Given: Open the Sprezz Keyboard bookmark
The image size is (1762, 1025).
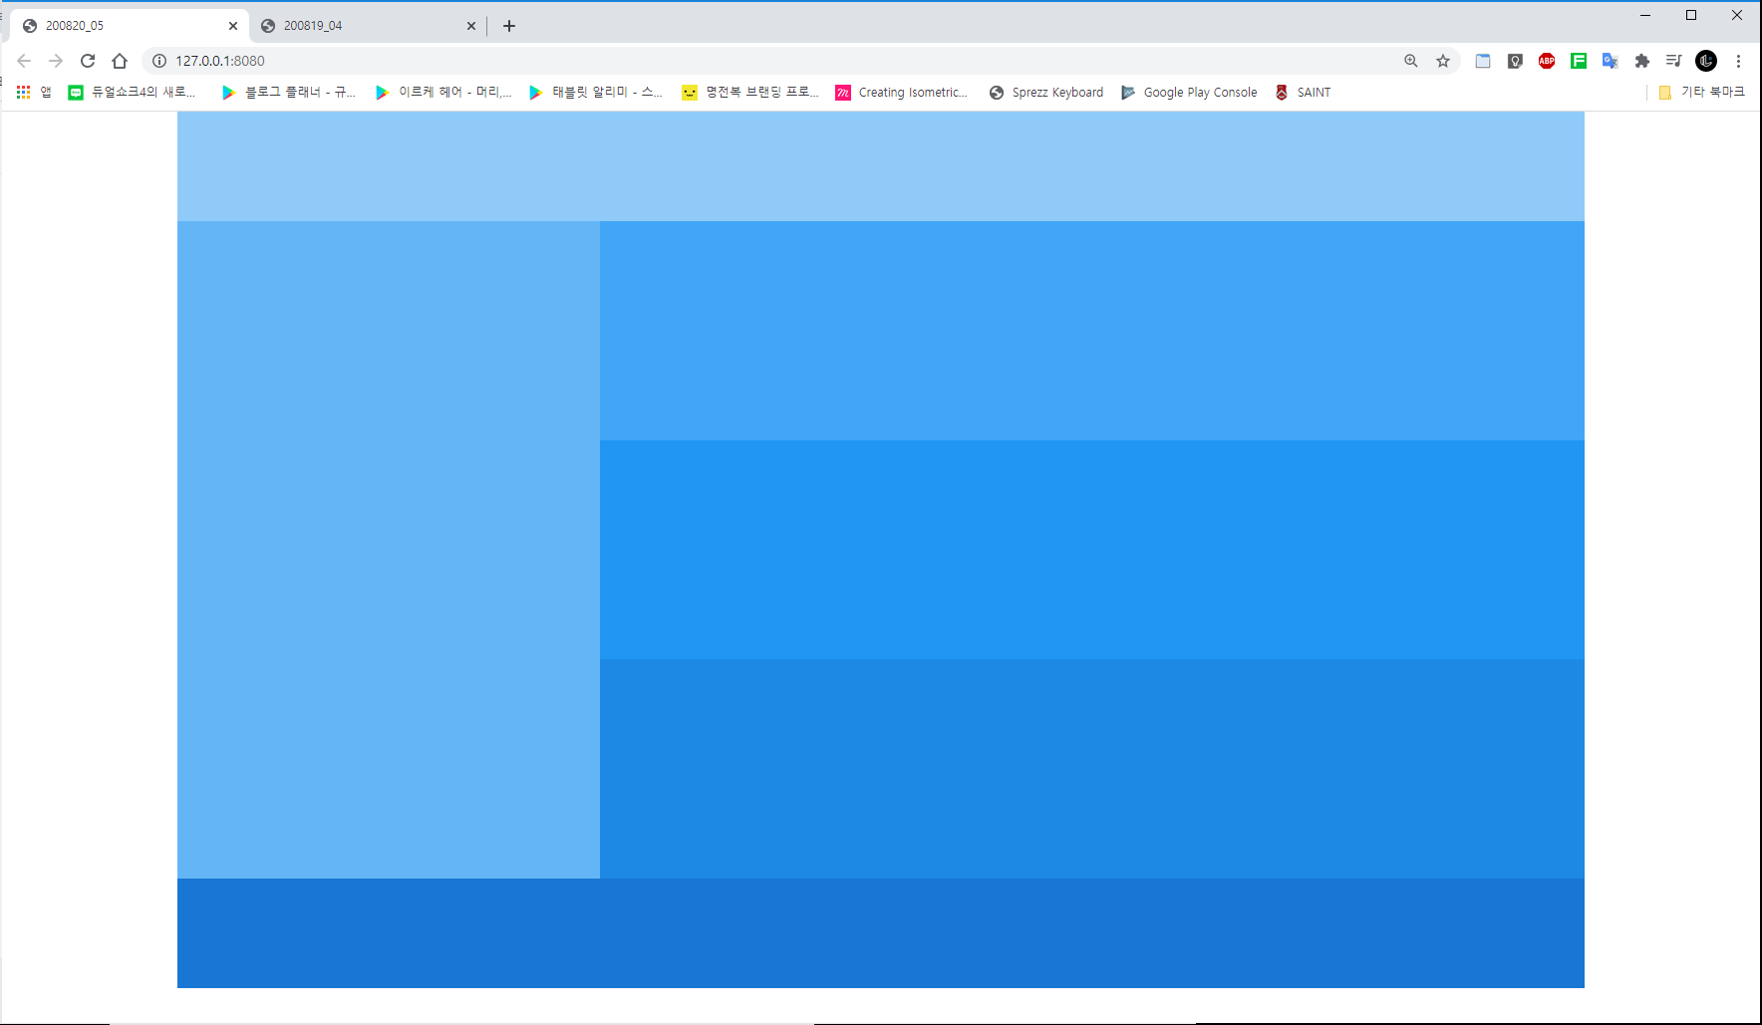Looking at the screenshot, I should [1046, 93].
